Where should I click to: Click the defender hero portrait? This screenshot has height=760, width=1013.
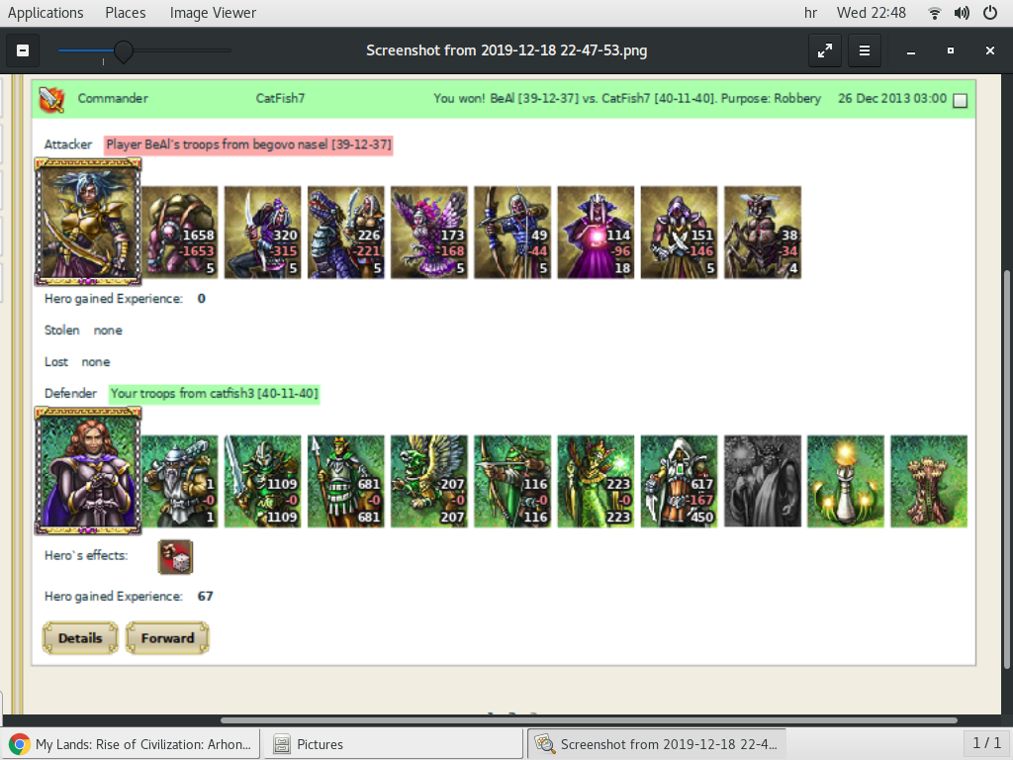point(88,468)
